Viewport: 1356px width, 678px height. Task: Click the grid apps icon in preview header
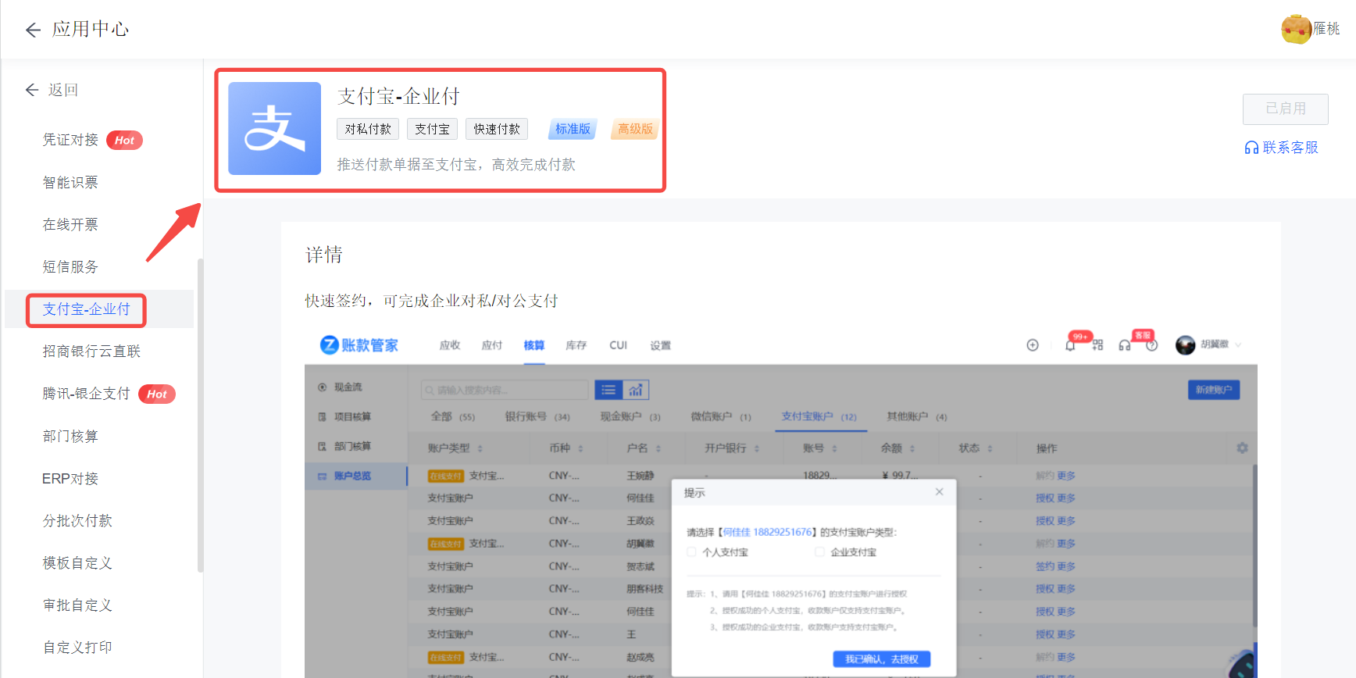tap(1097, 345)
